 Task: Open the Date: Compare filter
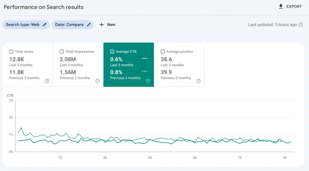click(x=69, y=25)
